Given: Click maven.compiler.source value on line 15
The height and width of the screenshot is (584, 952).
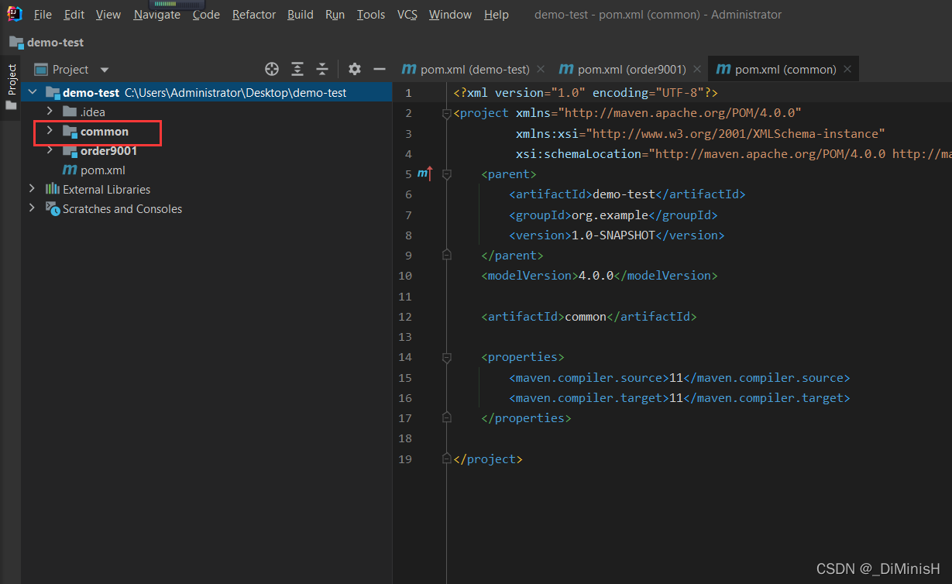Looking at the screenshot, I should (x=676, y=377).
